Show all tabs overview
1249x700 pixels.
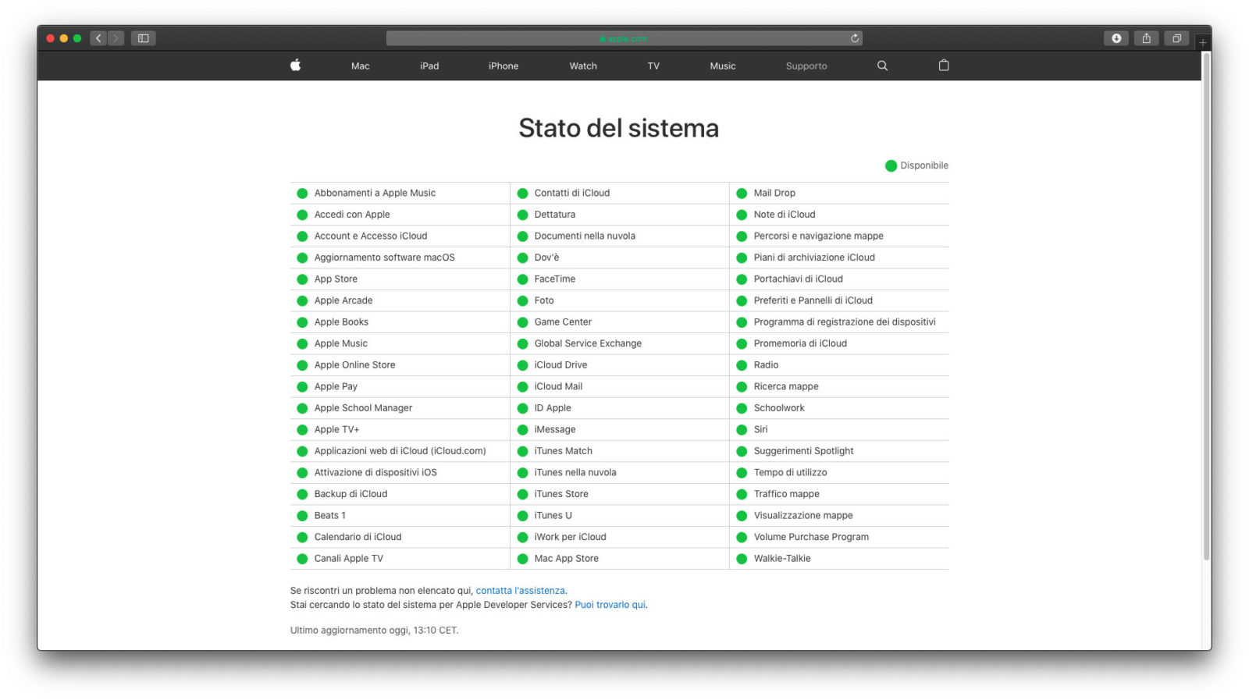1176,38
